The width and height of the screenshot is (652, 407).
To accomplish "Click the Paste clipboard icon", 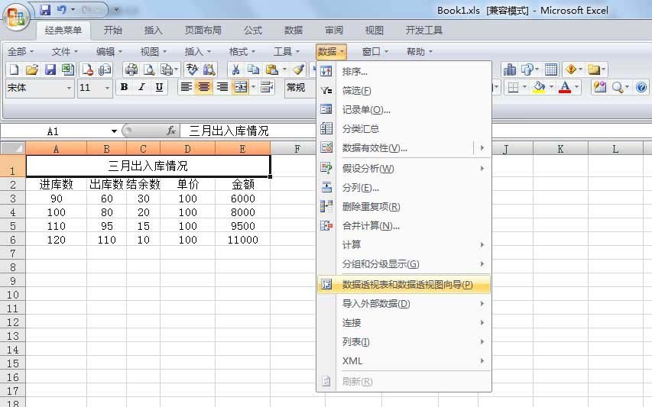I will tap(271, 69).
